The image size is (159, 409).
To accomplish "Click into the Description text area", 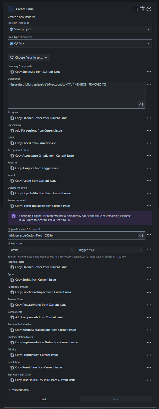I will [x=77, y=95].
